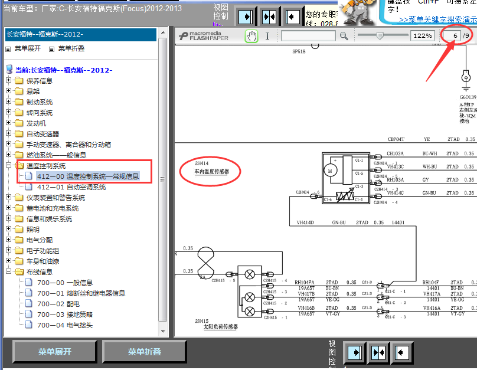Expand the 蓄电池和充电系统 node

(x=8, y=208)
